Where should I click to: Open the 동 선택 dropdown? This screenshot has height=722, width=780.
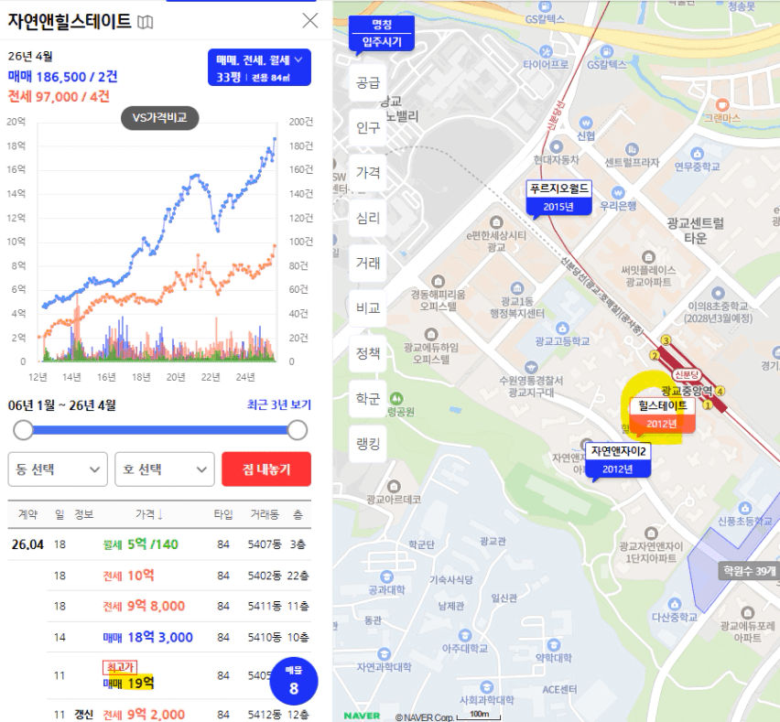pos(58,469)
